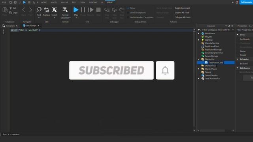Viewport: 253px width, 142px height.
Task: Switch to the HOME ribbon tab
Action: [x=44, y=2]
